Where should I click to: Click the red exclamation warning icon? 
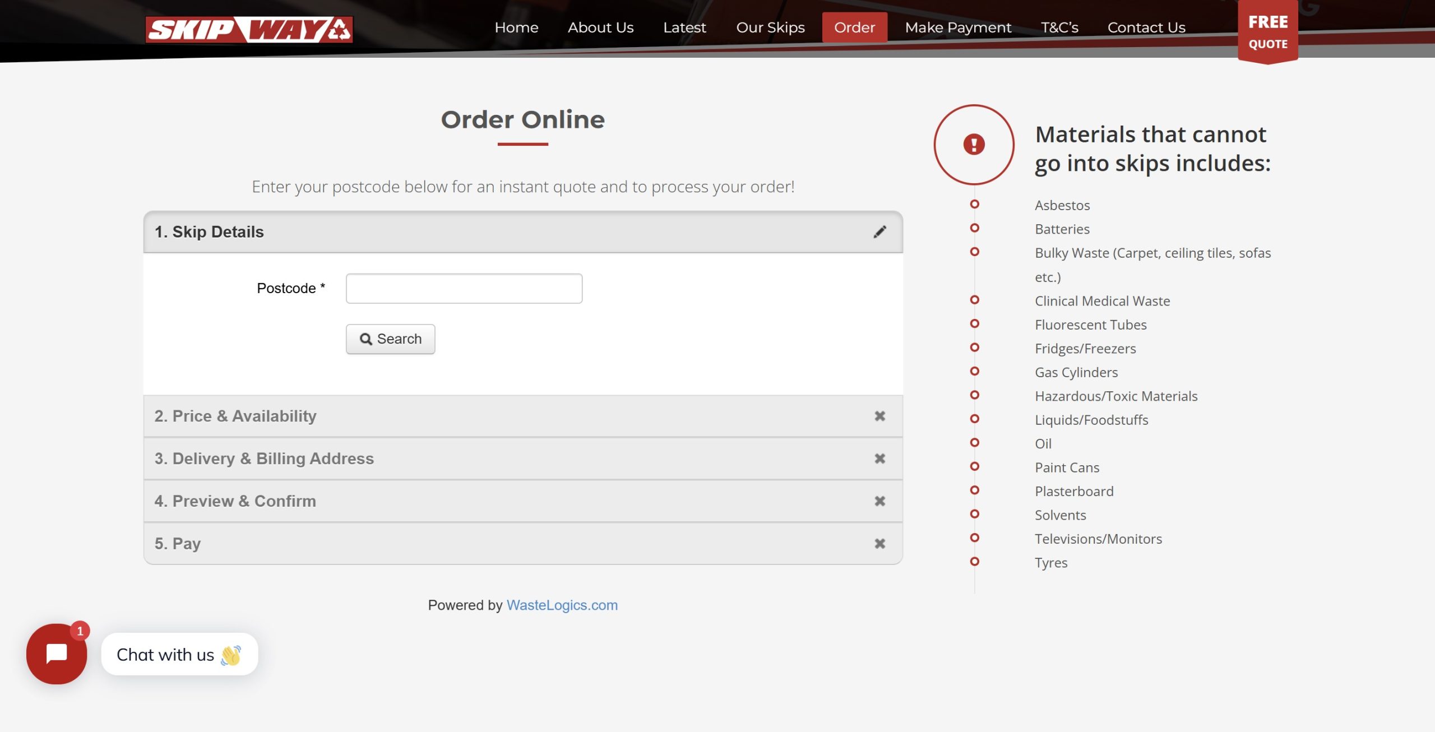click(974, 145)
